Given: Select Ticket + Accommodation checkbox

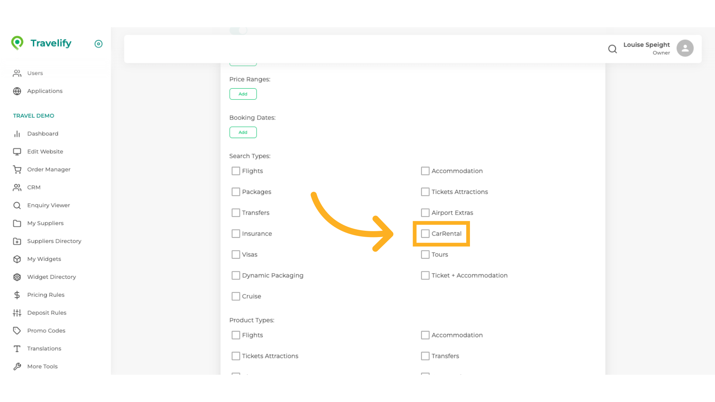Looking at the screenshot, I should coord(425,275).
